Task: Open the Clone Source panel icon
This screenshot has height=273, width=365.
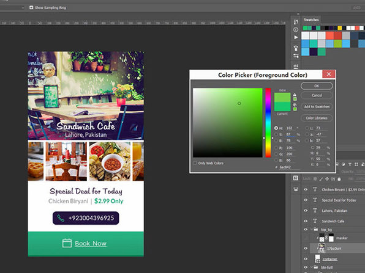Action: 296,67
